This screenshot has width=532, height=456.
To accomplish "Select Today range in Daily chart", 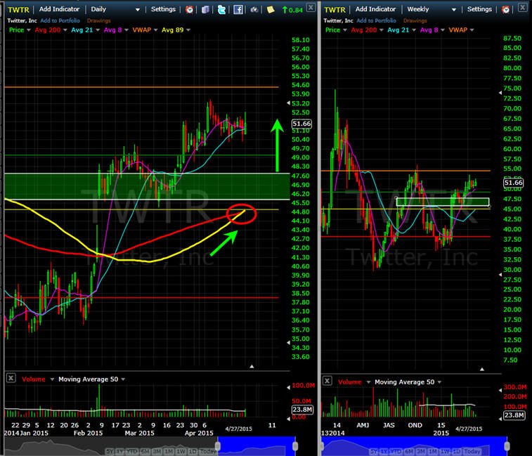I will [x=208, y=452].
